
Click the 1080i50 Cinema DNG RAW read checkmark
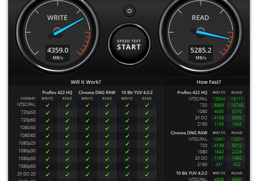(107, 128)
